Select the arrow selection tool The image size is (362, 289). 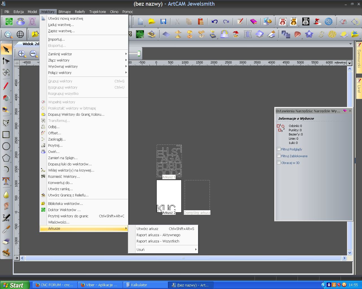tap(6, 50)
